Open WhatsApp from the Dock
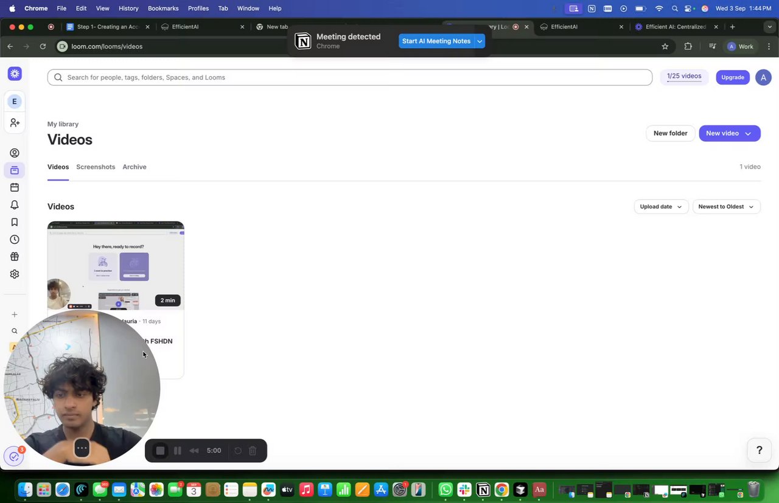Image resolution: width=779 pixels, height=503 pixels. pyautogui.click(x=445, y=489)
